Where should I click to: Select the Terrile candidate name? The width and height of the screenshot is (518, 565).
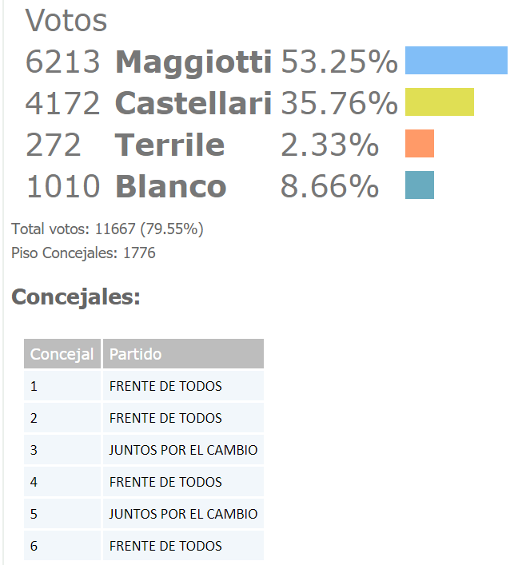click(x=169, y=145)
